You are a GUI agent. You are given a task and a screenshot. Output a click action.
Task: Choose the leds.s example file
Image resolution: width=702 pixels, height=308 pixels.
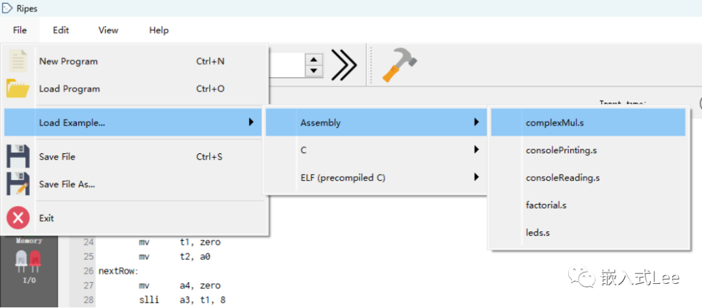pos(538,232)
